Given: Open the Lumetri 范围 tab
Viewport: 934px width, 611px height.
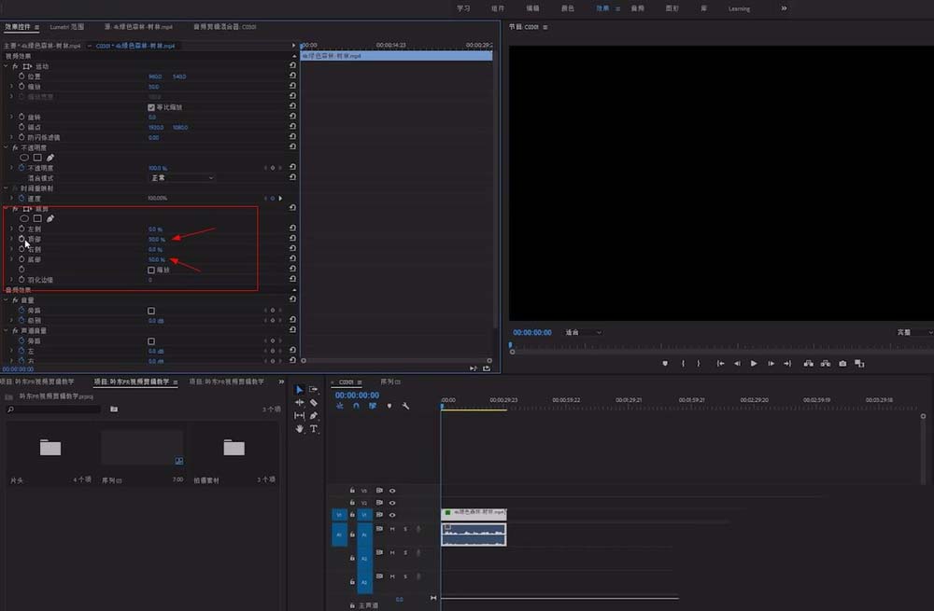Looking at the screenshot, I should 66,27.
